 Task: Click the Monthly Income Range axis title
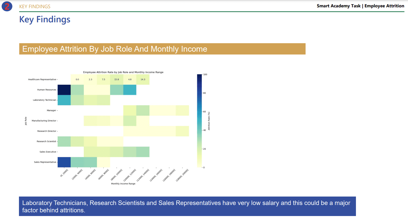point(123,184)
